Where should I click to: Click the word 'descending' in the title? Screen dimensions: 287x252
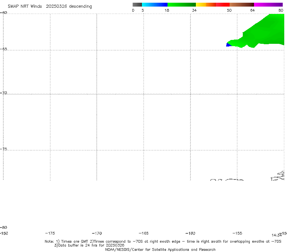[80, 7]
